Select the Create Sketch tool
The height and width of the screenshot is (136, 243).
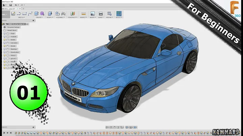[x=13, y=13]
